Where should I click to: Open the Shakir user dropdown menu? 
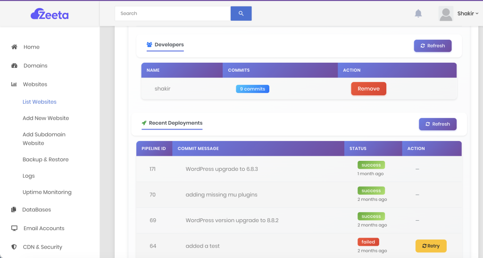[467, 14]
